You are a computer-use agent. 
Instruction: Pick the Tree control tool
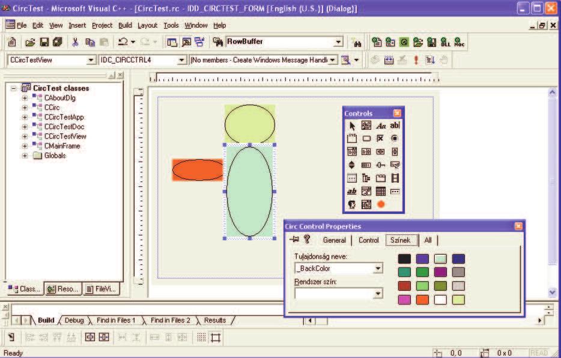[366, 178]
